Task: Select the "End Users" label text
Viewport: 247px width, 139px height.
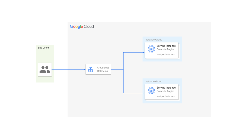Action: tap(43, 48)
